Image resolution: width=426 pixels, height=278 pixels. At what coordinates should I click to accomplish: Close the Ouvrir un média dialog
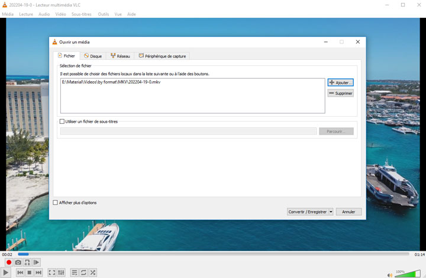point(358,41)
